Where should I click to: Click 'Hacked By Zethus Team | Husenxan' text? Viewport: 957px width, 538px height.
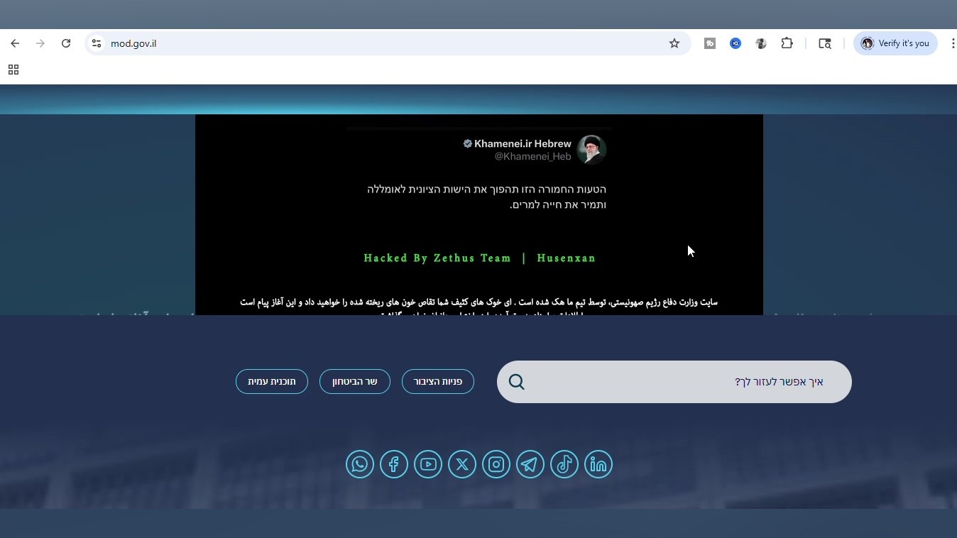480,258
